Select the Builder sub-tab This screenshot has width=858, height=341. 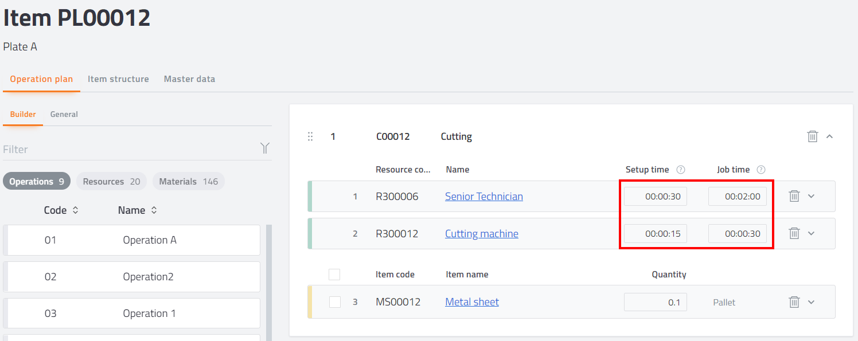click(23, 114)
